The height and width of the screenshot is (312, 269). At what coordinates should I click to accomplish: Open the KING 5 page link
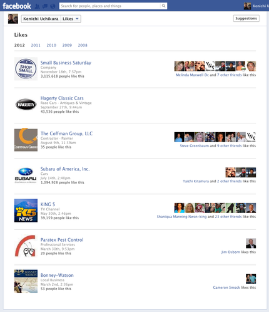click(x=48, y=204)
